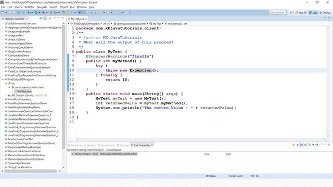The image size is (333, 187).
Task: Select the RecursionAndIterationDemo project
Action: (x=24, y=151)
